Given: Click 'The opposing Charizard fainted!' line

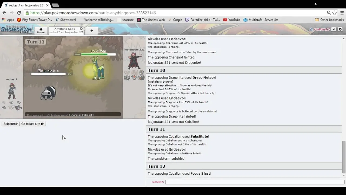Looking at the screenshot, I should pyautogui.click(x=172, y=57).
